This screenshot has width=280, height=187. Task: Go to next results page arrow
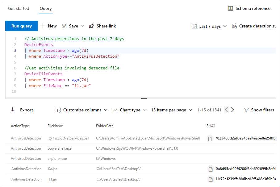pyautogui.click(x=233, y=110)
